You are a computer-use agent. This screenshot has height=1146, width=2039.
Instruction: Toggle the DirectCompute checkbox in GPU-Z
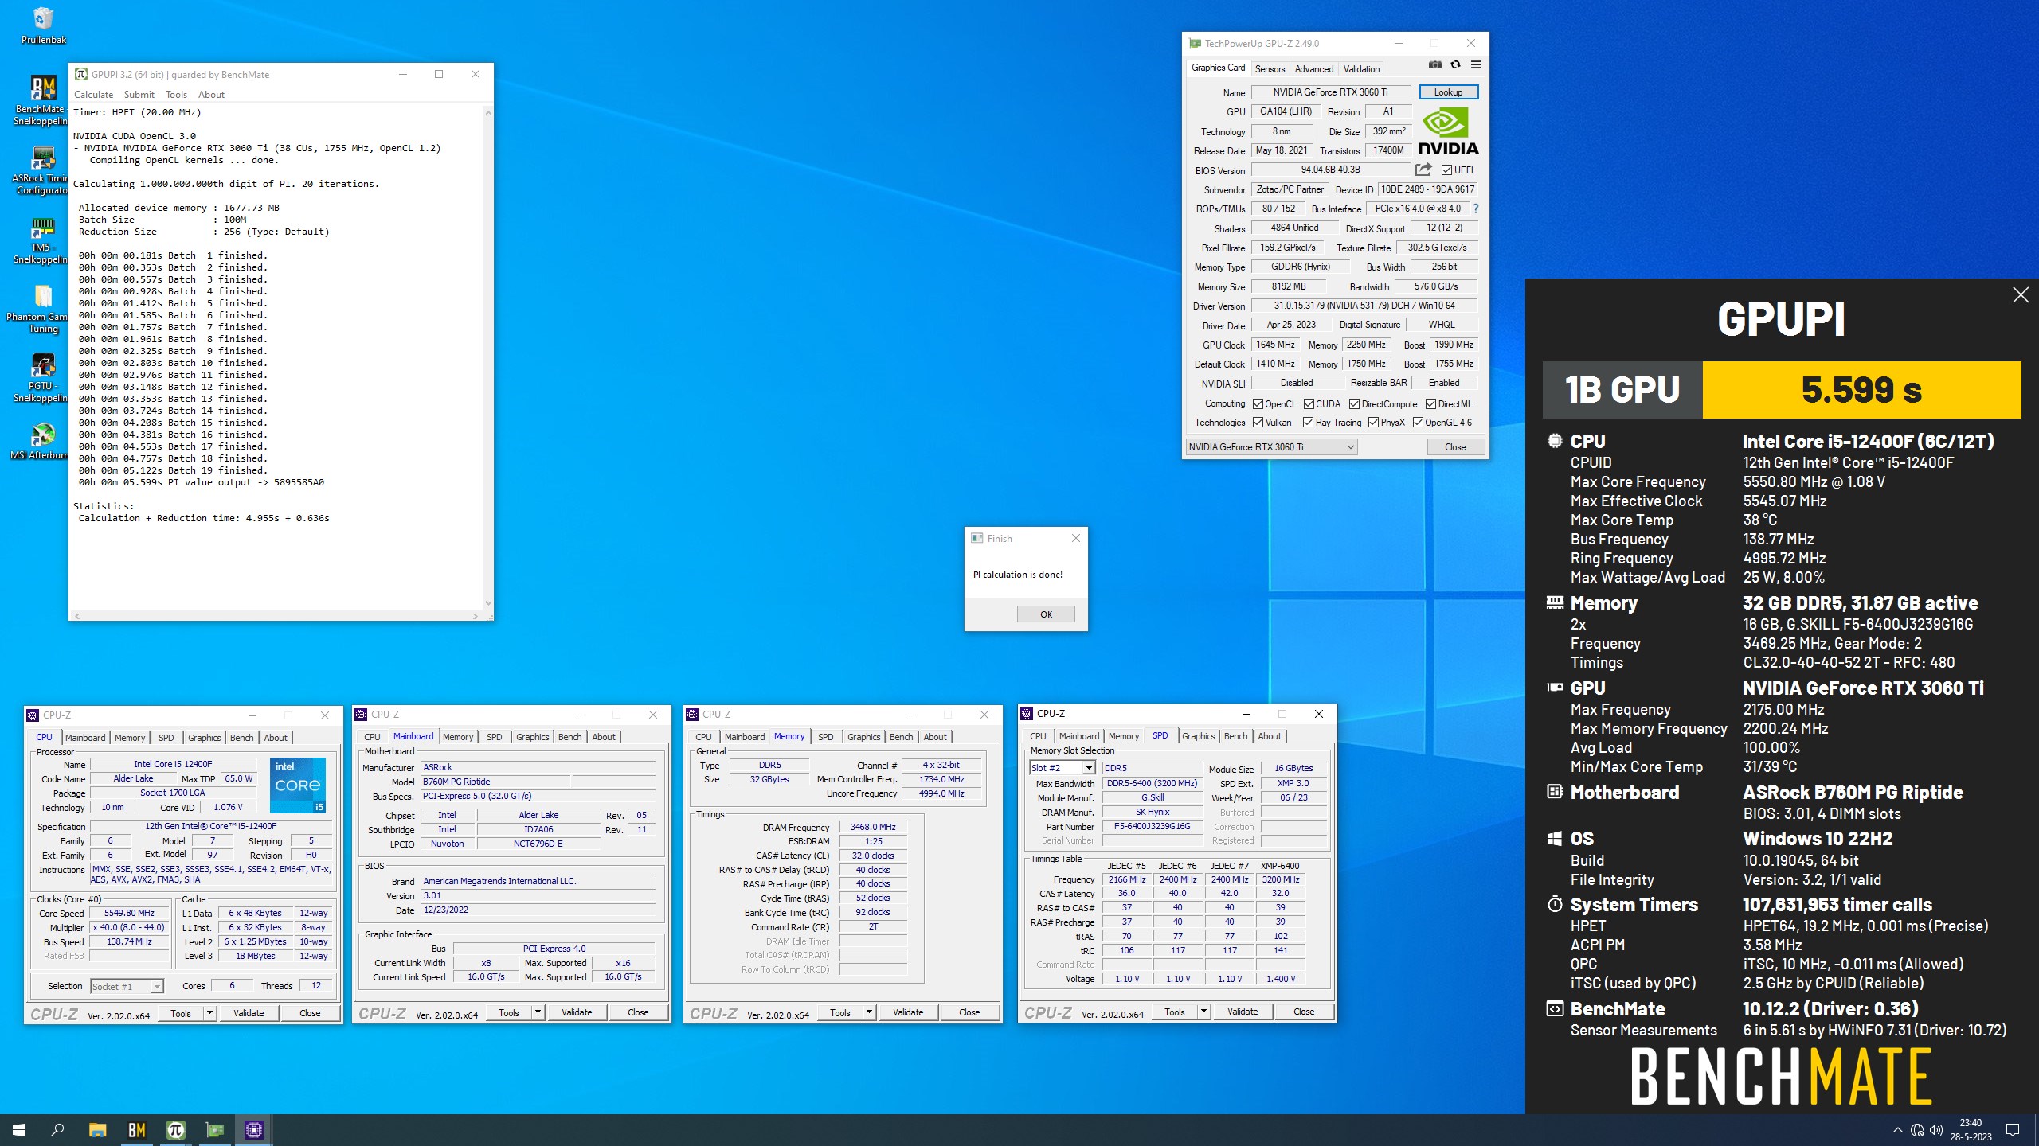pyautogui.click(x=1354, y=404)
